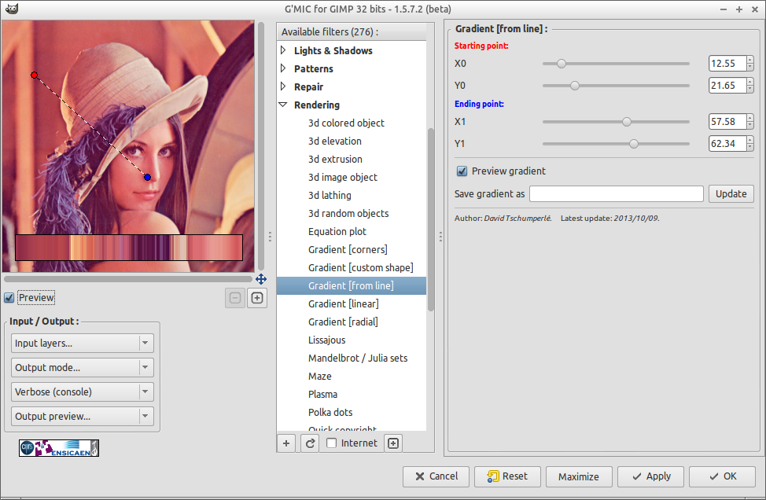Click the preview move crosshair icon
This screenshot has height=500, width=766.
click(x=261, y=279)
